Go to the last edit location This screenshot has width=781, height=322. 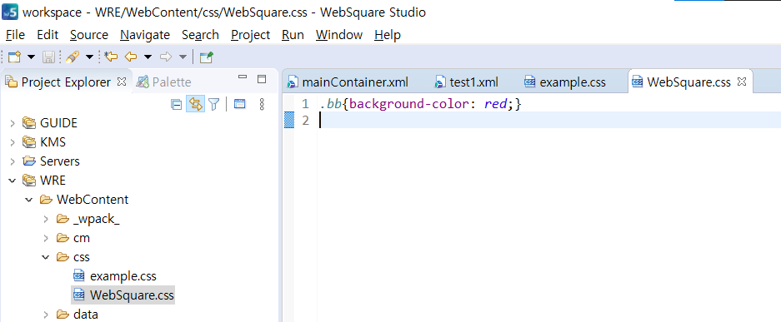pos(111,57)
